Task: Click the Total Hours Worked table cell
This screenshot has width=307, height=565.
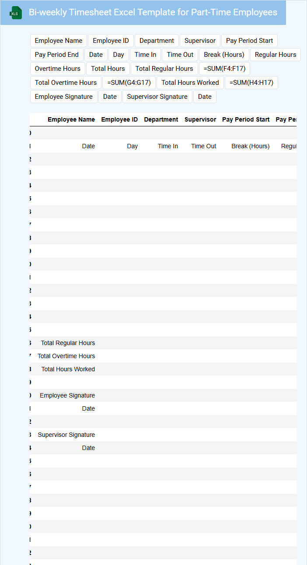Action: (68, 369)
